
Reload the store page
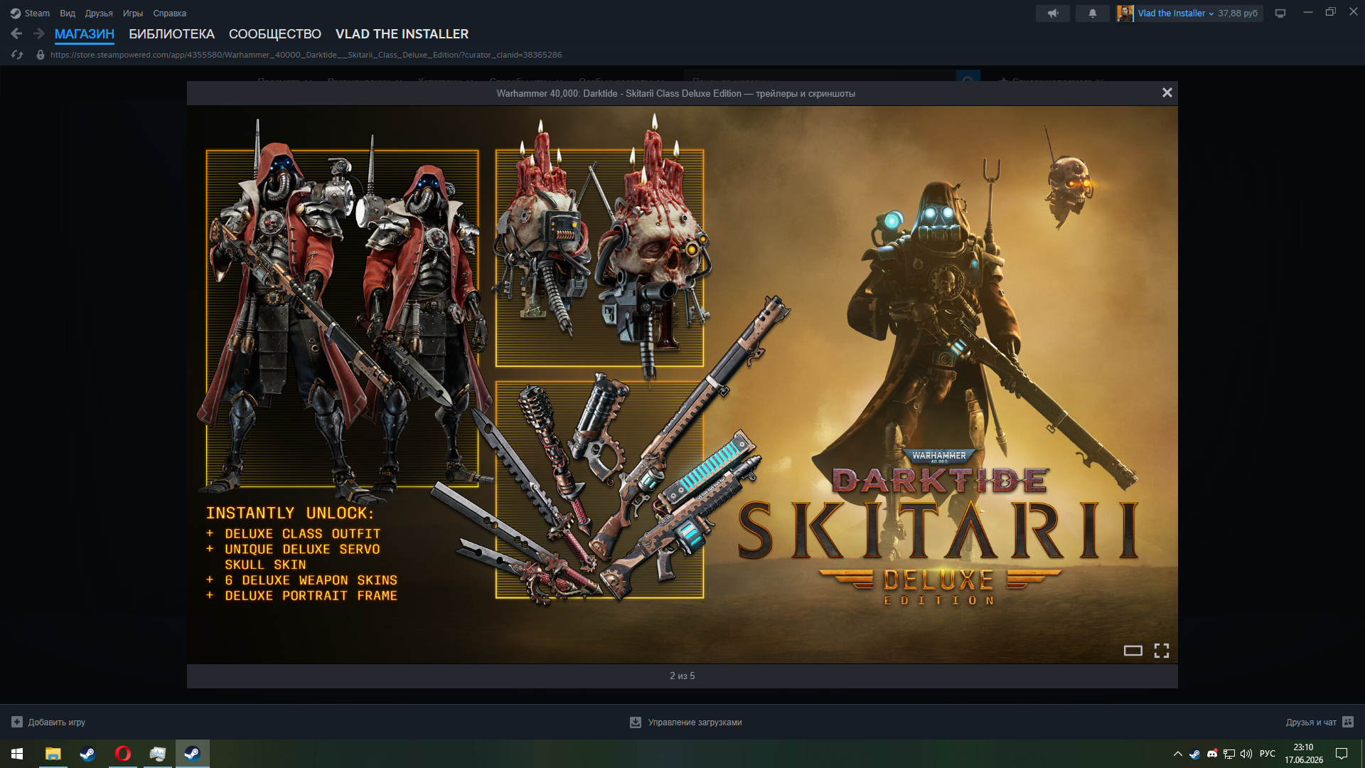tap(17, 55)
